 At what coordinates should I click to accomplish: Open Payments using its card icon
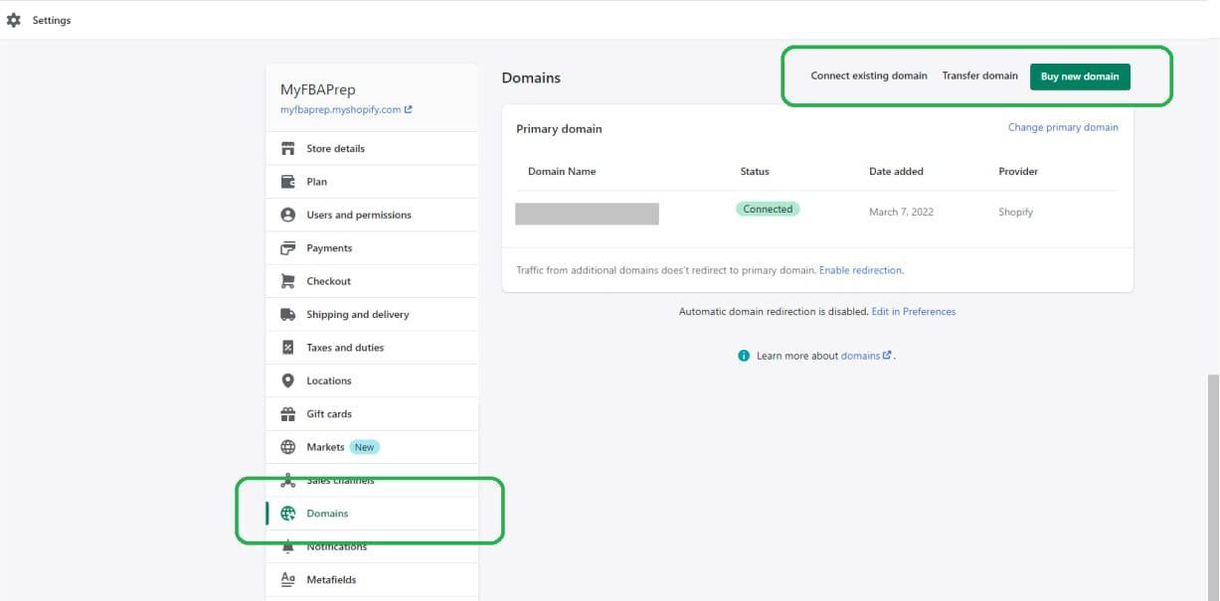tap(288, 247)
